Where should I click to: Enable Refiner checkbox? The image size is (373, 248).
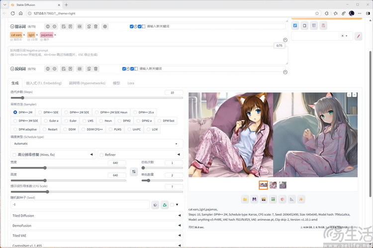coord(101,155)
